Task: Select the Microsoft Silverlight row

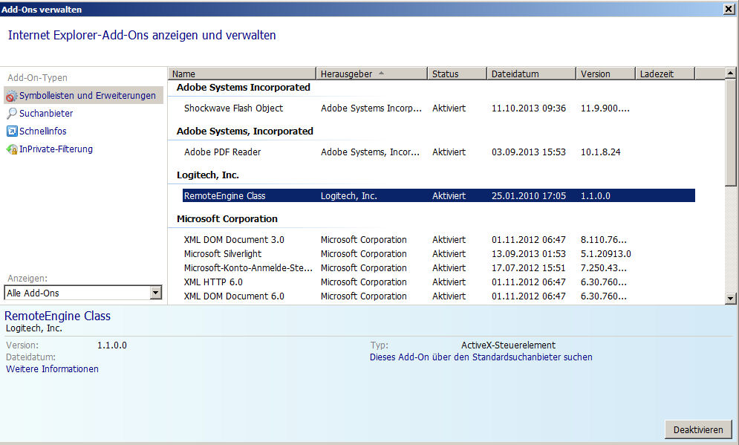Action: (x=222, y=254)
